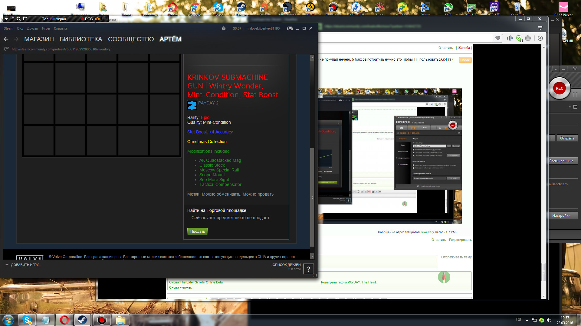This screenshot has height=326, width=581.
Task: Open Adguard shield extension icon
Action: (x=519, y=38)
